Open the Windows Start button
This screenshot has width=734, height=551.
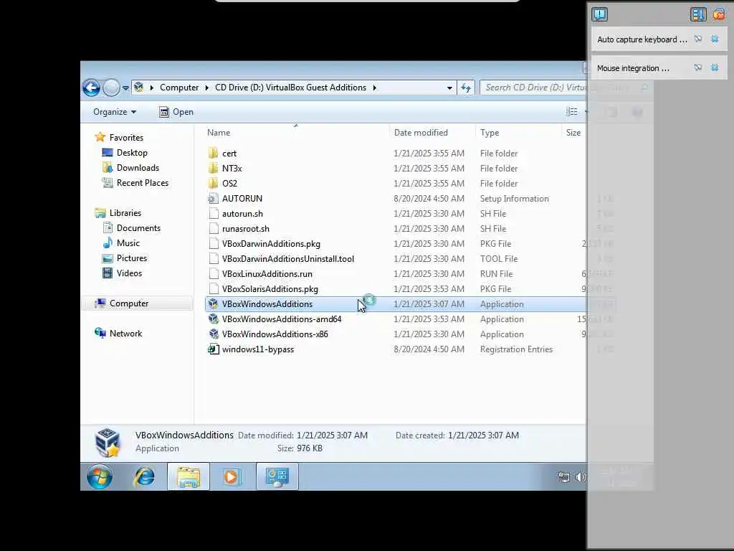pyautogui.click(x=100, y=476)
